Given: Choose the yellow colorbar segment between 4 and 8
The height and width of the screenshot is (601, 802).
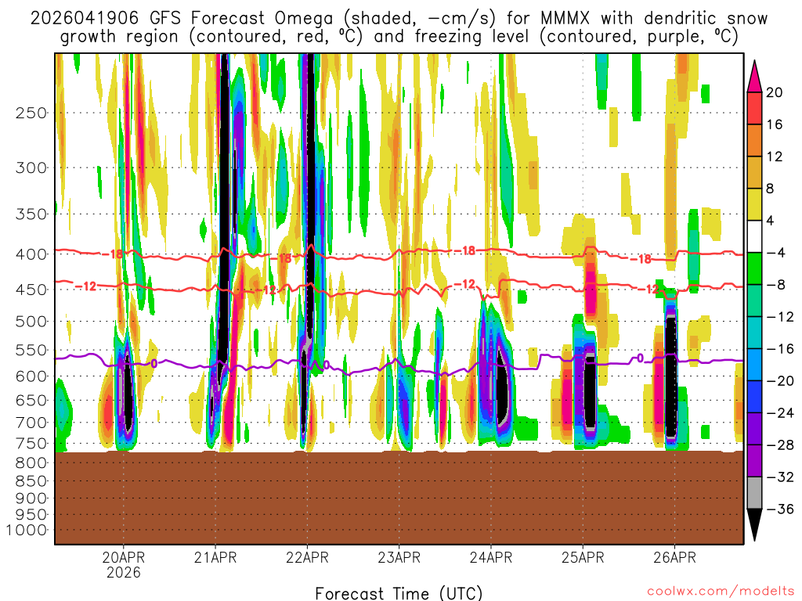Looking at the screenshot, I should tap(755, 204).
